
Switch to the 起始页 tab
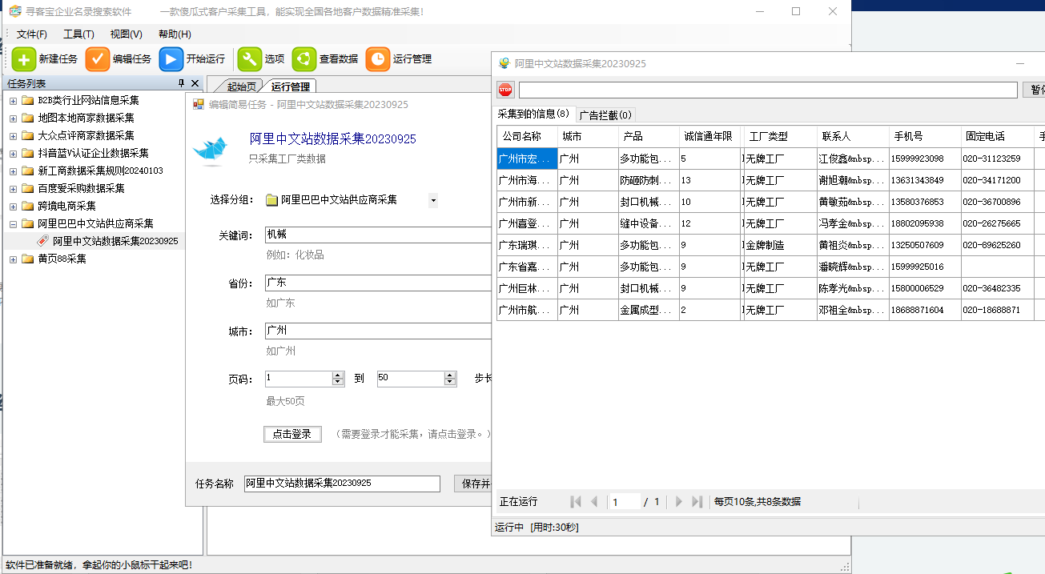tap(241, 86)
